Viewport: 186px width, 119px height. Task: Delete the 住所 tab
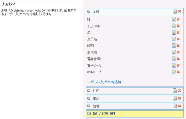pos(180,91)
